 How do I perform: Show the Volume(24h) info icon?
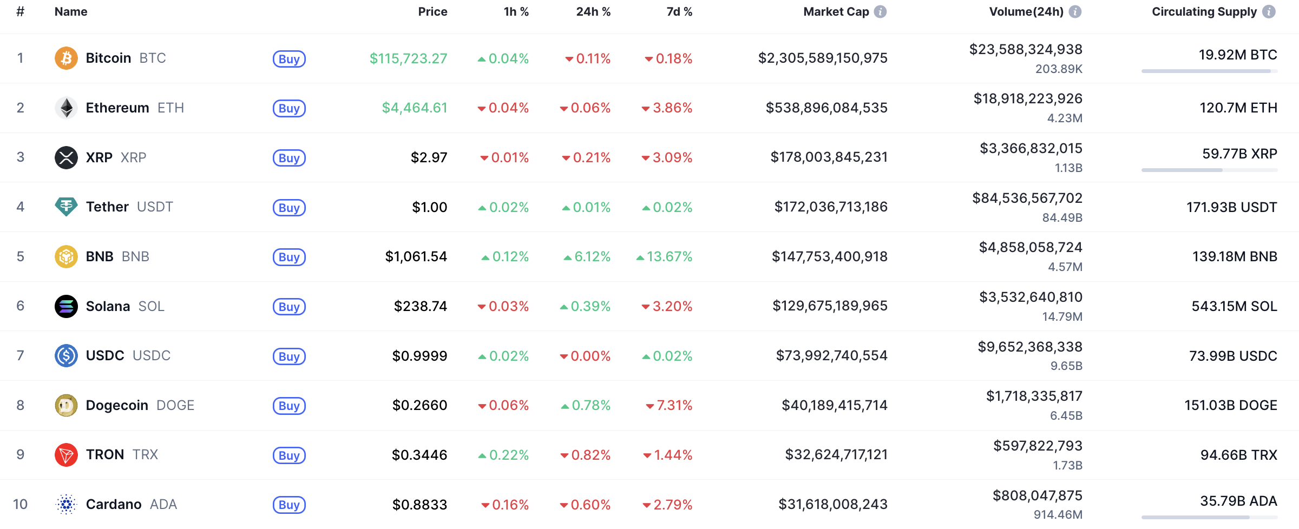(1075, 12)
